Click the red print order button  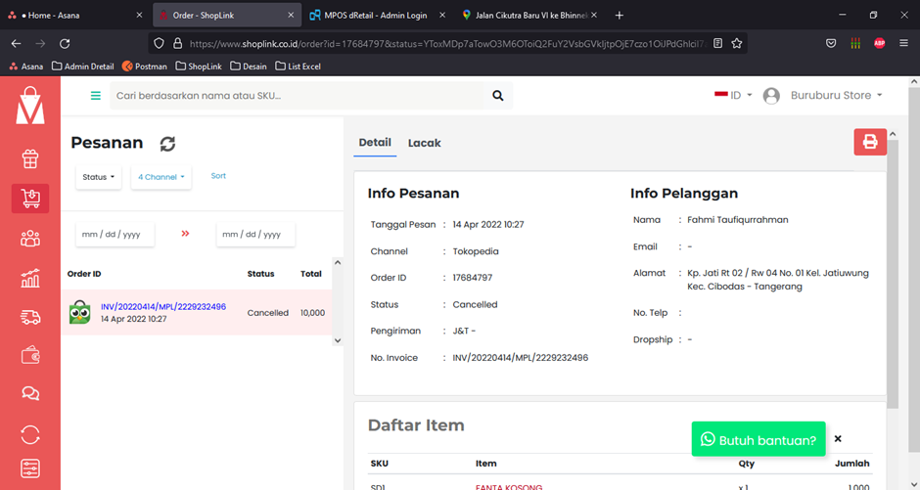point(869,142)
